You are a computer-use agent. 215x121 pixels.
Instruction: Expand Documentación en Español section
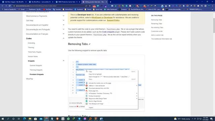pos(63,25)
